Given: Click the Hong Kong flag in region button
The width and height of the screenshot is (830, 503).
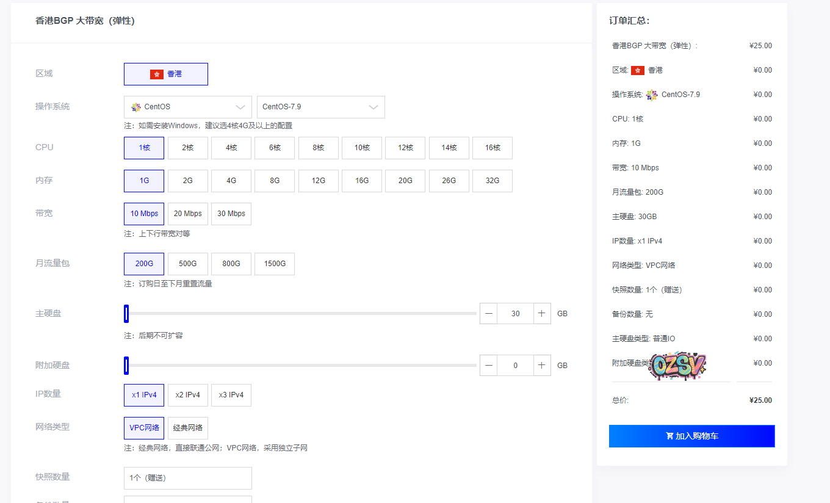Looking at the screenshot, I should 157,74.
